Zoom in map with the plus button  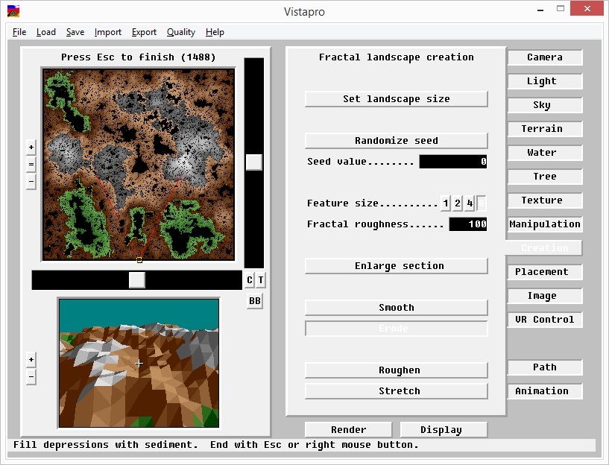31,148
